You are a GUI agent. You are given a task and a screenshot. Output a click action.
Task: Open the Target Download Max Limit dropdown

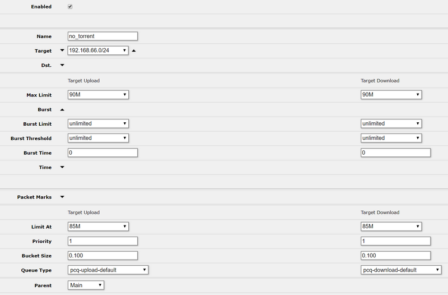[391, 95]
